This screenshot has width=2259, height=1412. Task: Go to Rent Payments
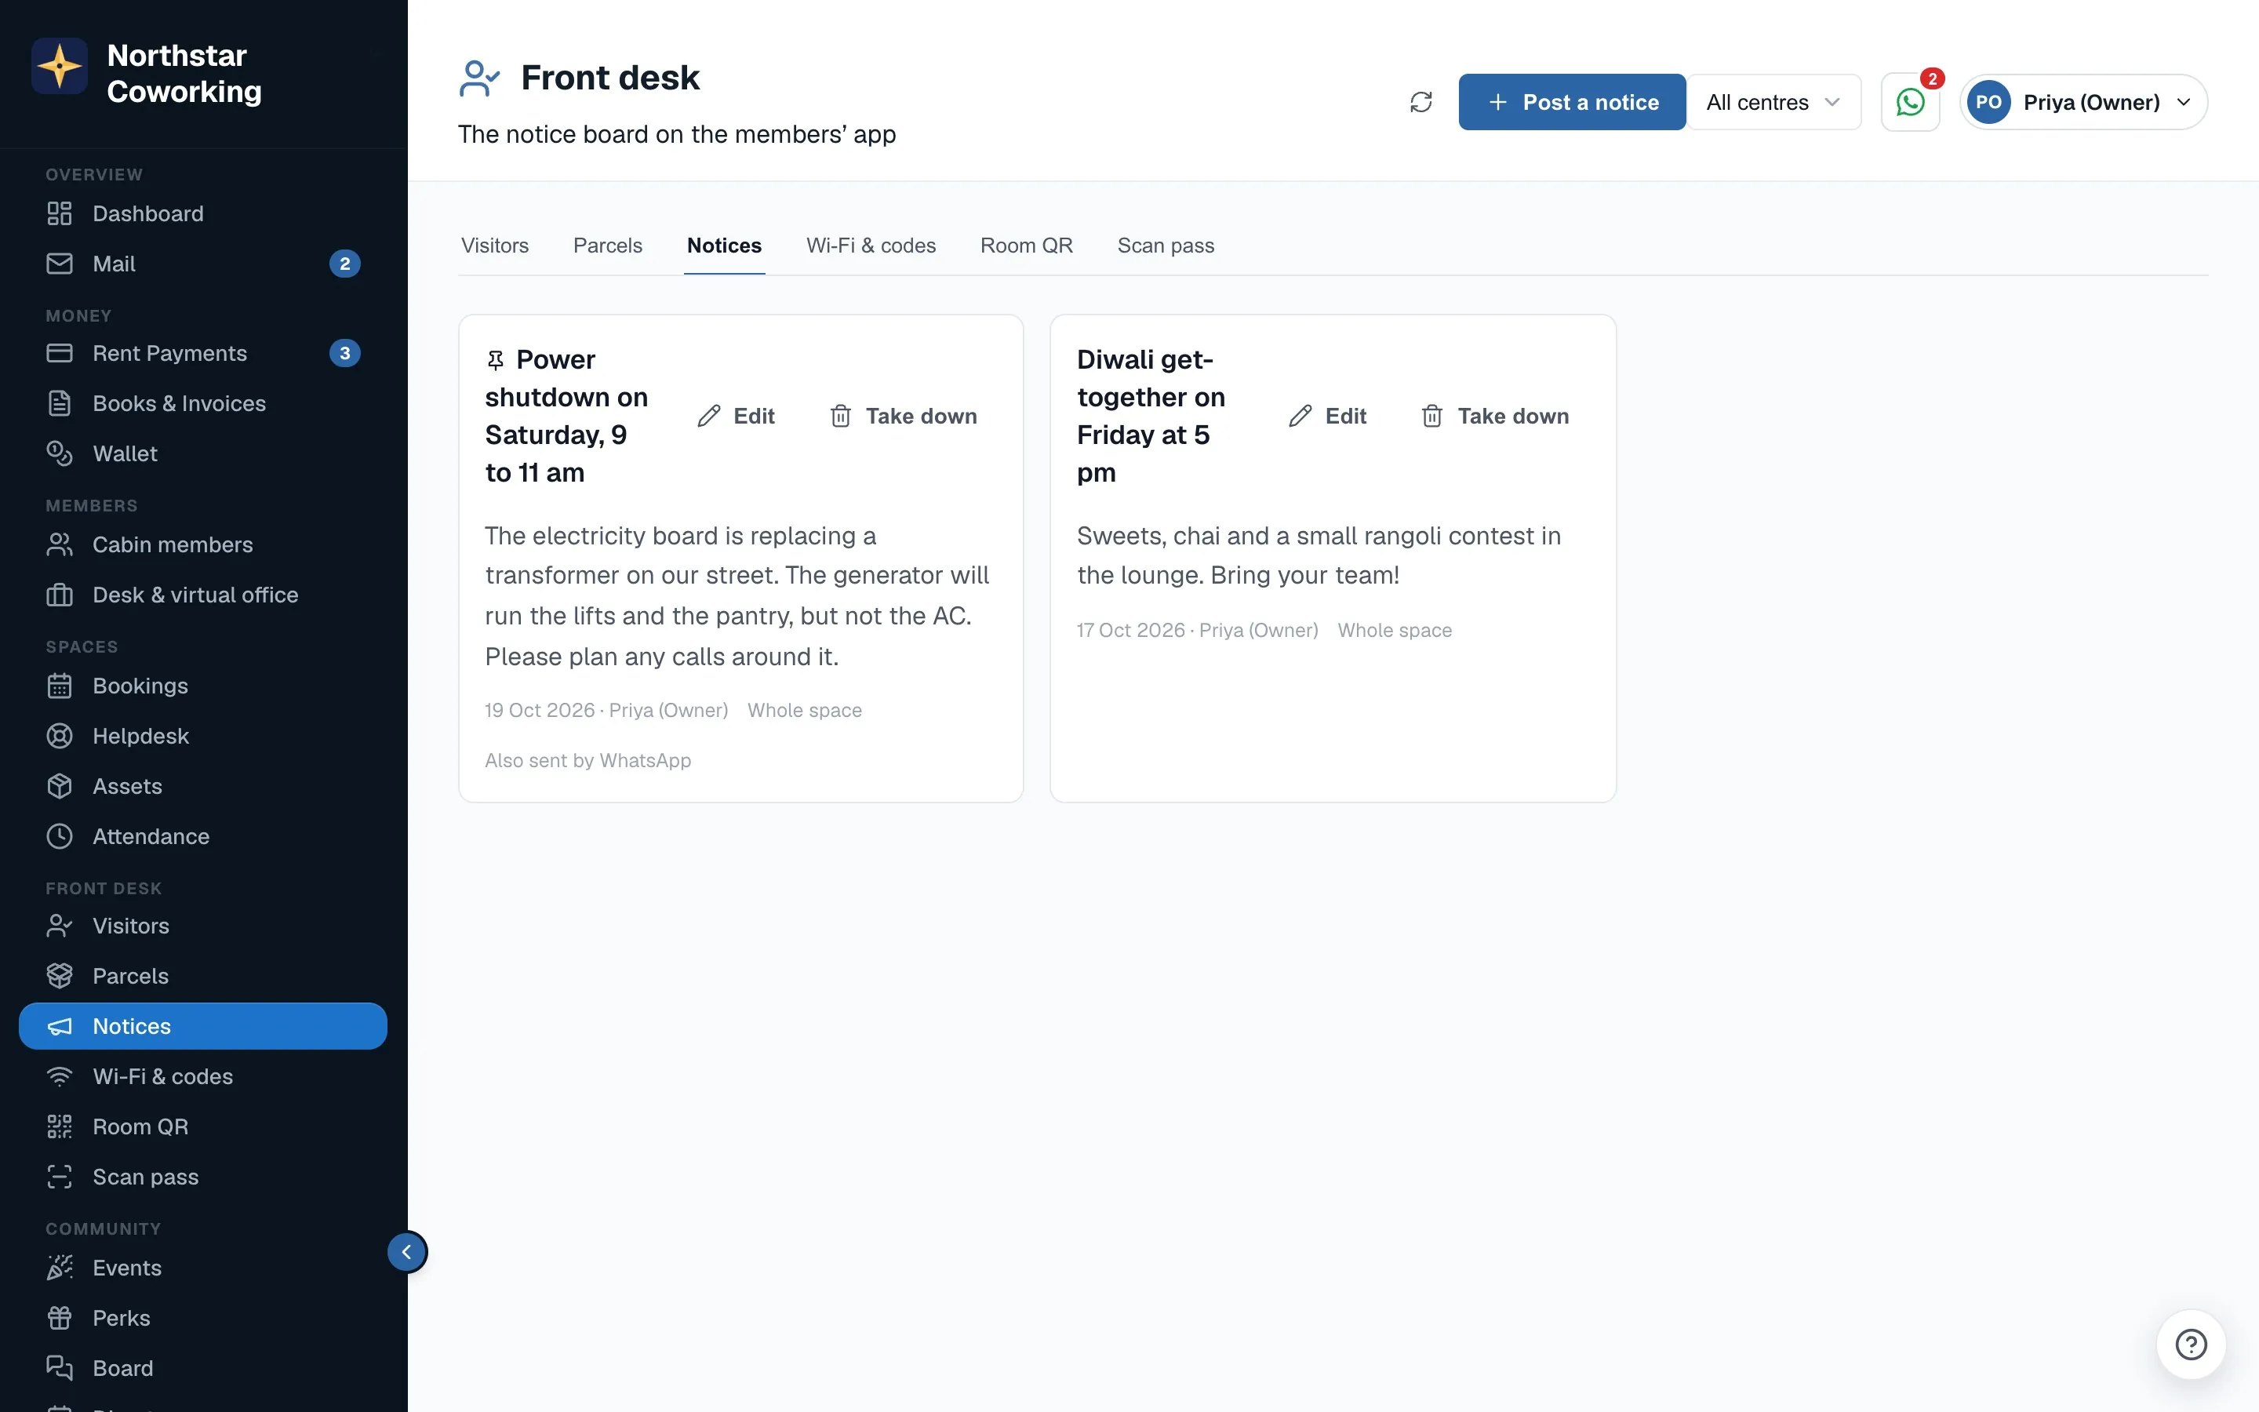click(202, 353)
